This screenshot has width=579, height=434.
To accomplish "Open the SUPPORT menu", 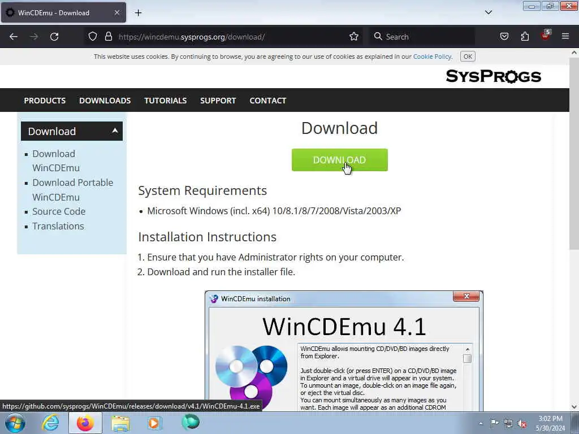I will 218,101.
